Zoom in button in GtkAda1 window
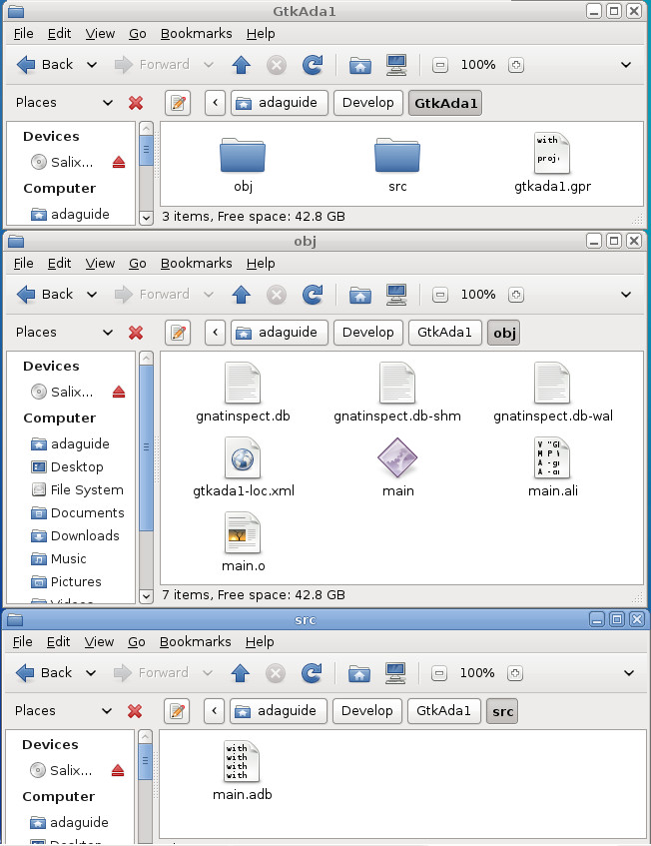Screen dimensions: 651x846 point(516,65)
